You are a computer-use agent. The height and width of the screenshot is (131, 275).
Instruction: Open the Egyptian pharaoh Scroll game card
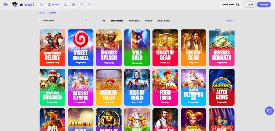(x=109, y=120)
